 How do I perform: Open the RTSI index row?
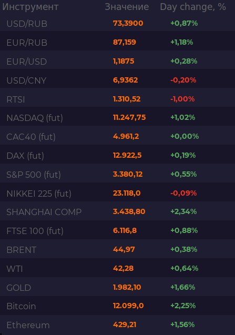coord(118,99)
